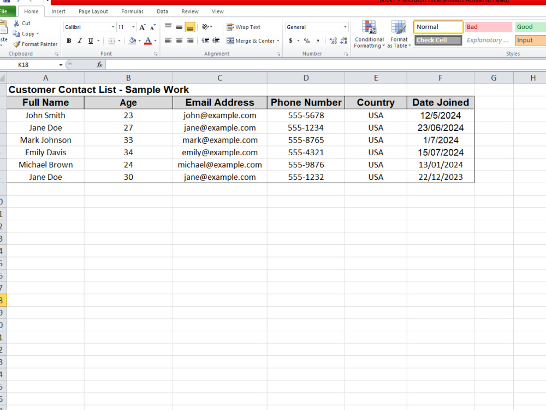
Task: Switch to the Data tab
Action: [162, 11]
